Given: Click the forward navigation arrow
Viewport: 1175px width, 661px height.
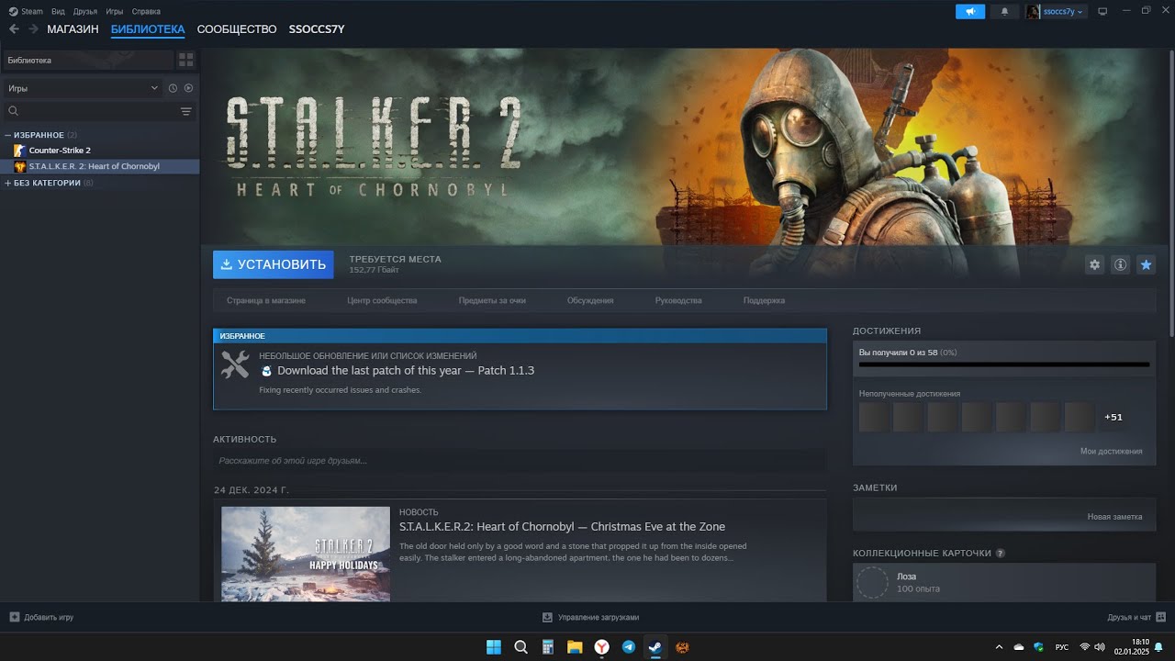Looking at the screenshot, I should coord(33,29).
